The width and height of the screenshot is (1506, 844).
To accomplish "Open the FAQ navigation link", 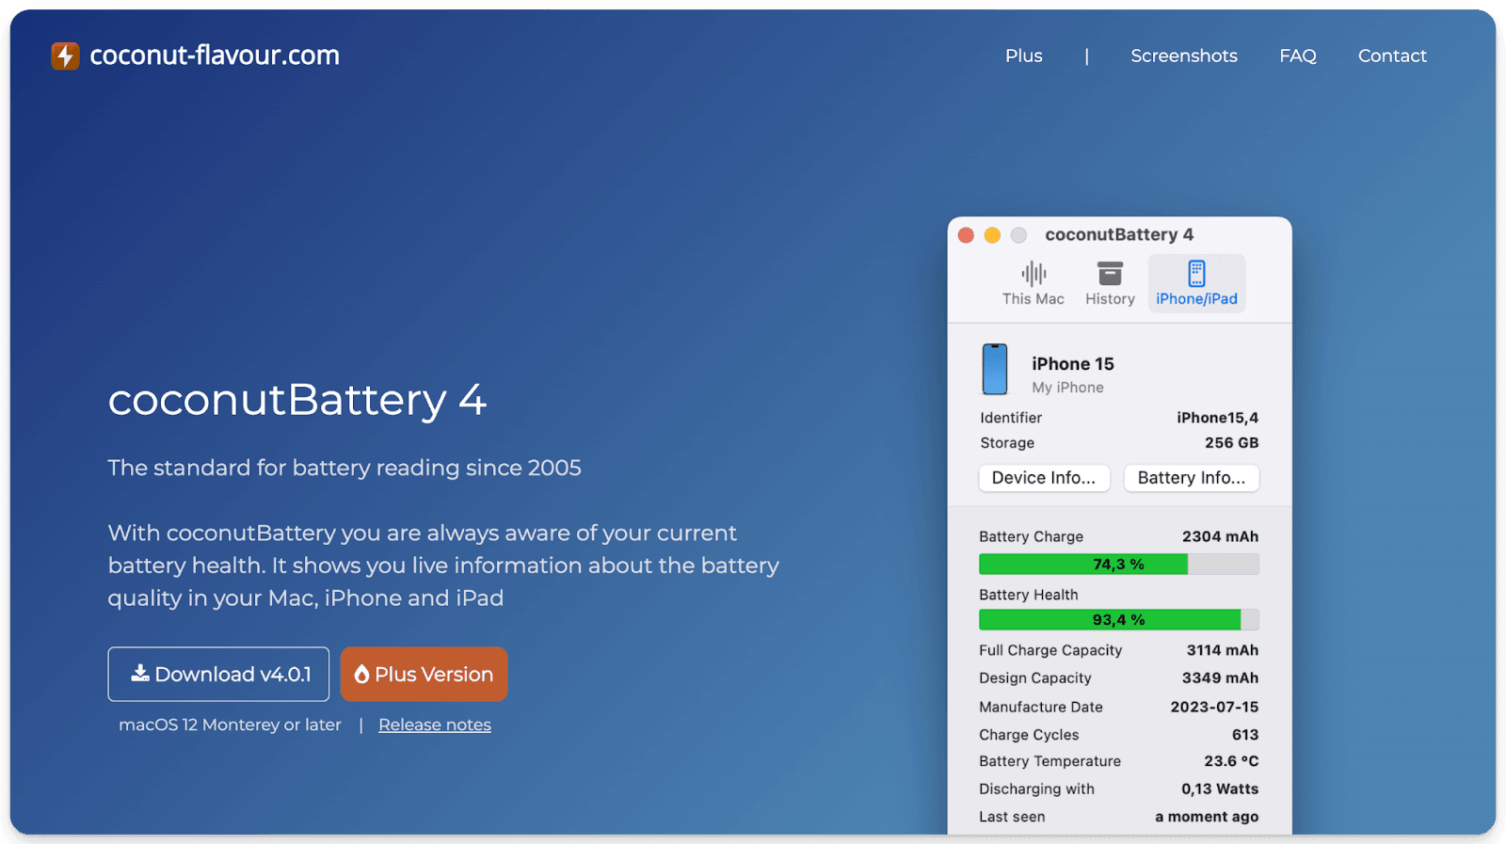I will coord(1297,56).
